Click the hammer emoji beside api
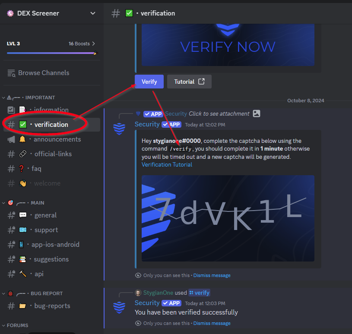 (x=23, y=274)
